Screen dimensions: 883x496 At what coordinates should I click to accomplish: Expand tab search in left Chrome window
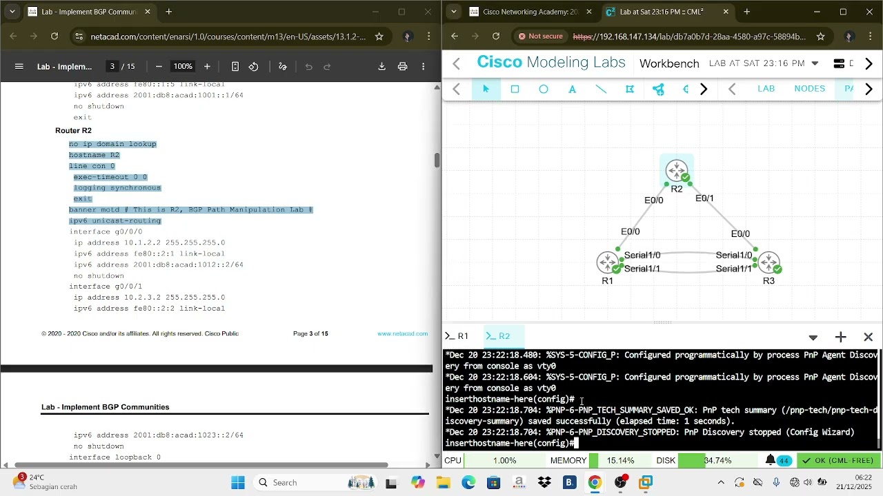click(12, 12)
